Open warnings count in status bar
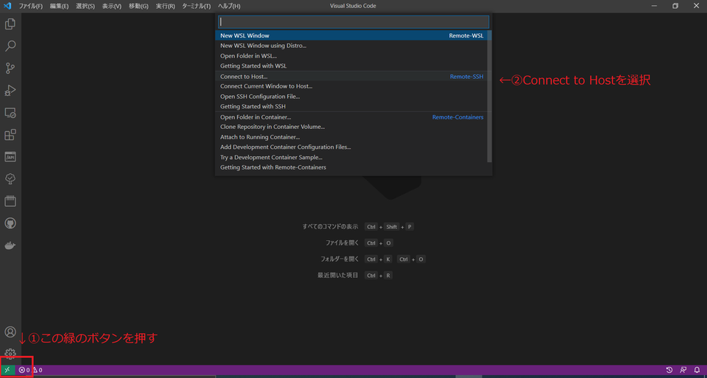 [x=37, y=370]
